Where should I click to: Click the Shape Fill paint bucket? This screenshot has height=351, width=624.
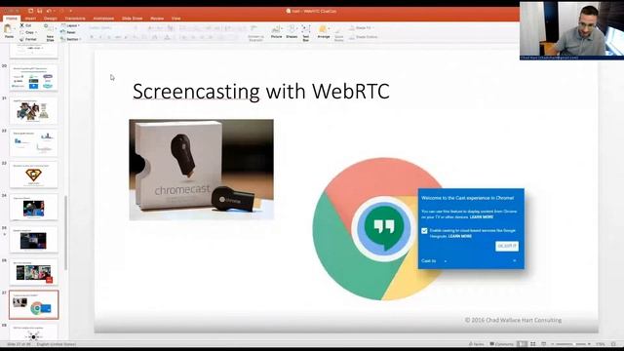click(352, 28)
